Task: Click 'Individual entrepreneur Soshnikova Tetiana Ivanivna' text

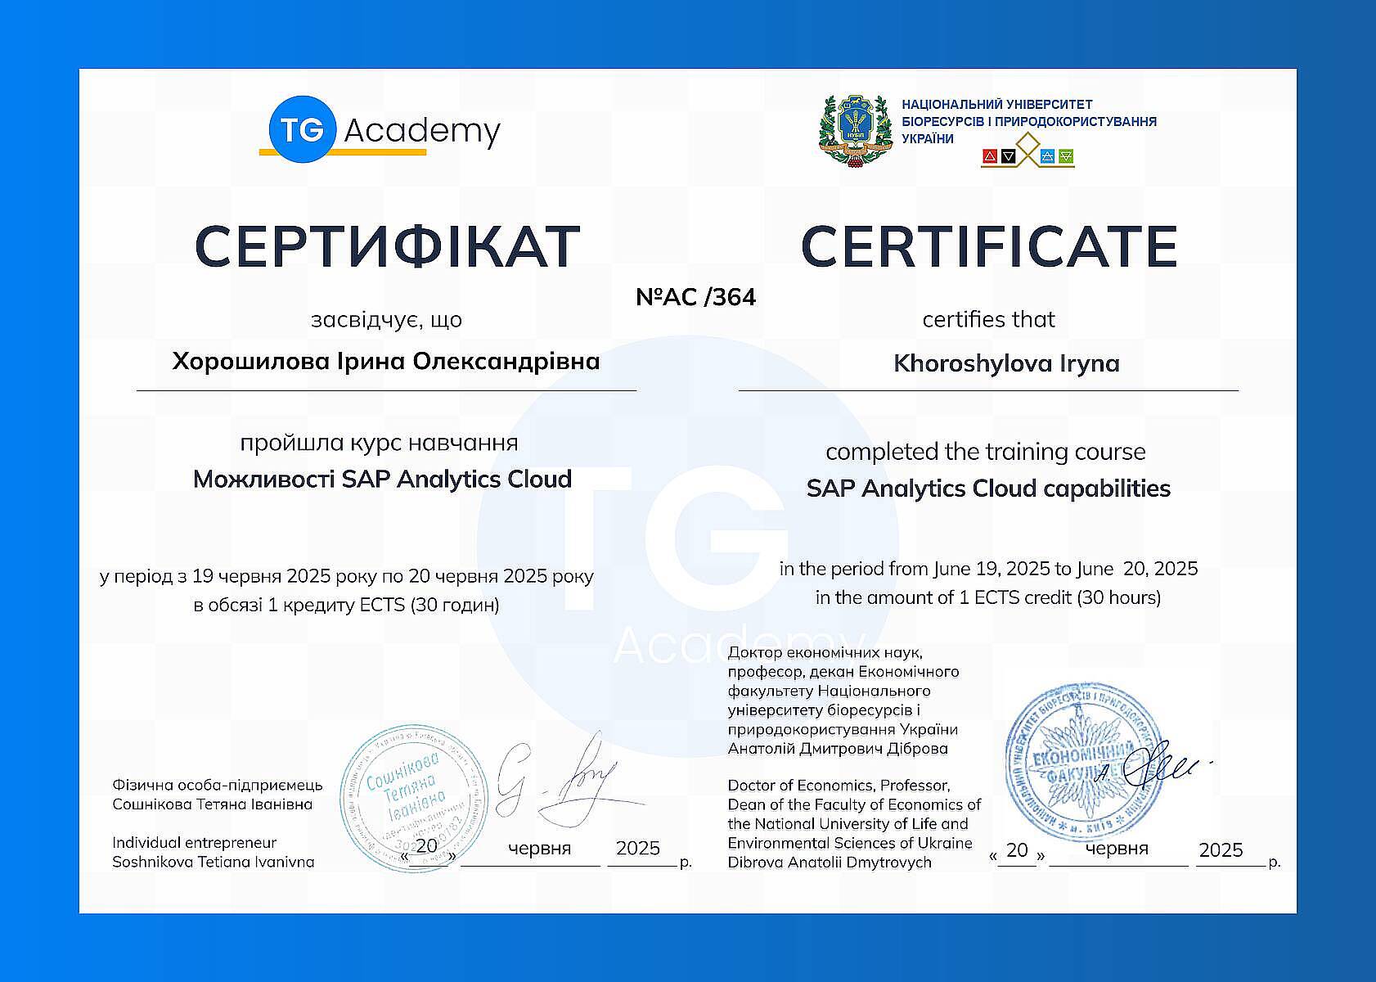Action: click(213, 852)
